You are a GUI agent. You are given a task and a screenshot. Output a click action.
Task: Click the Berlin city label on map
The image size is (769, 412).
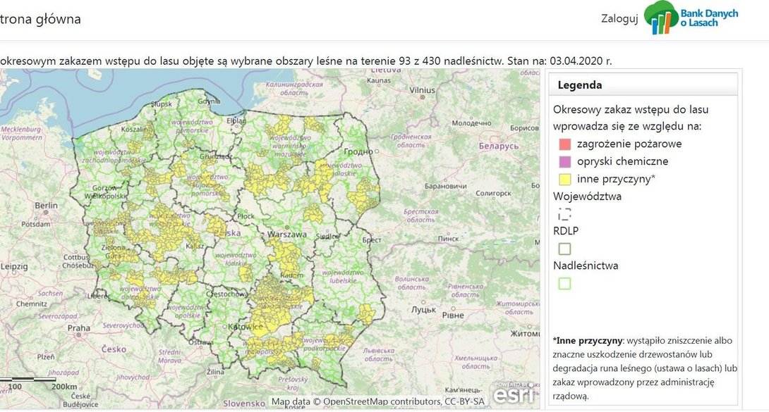tap(46, 206)
